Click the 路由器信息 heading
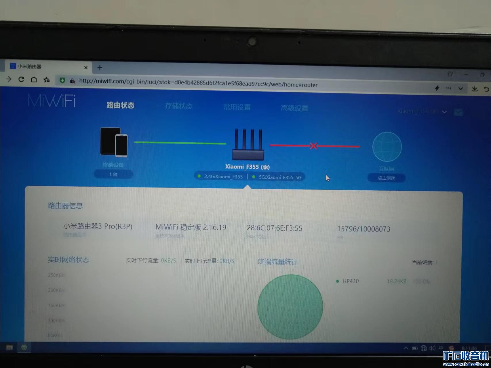 coord(65,206)
